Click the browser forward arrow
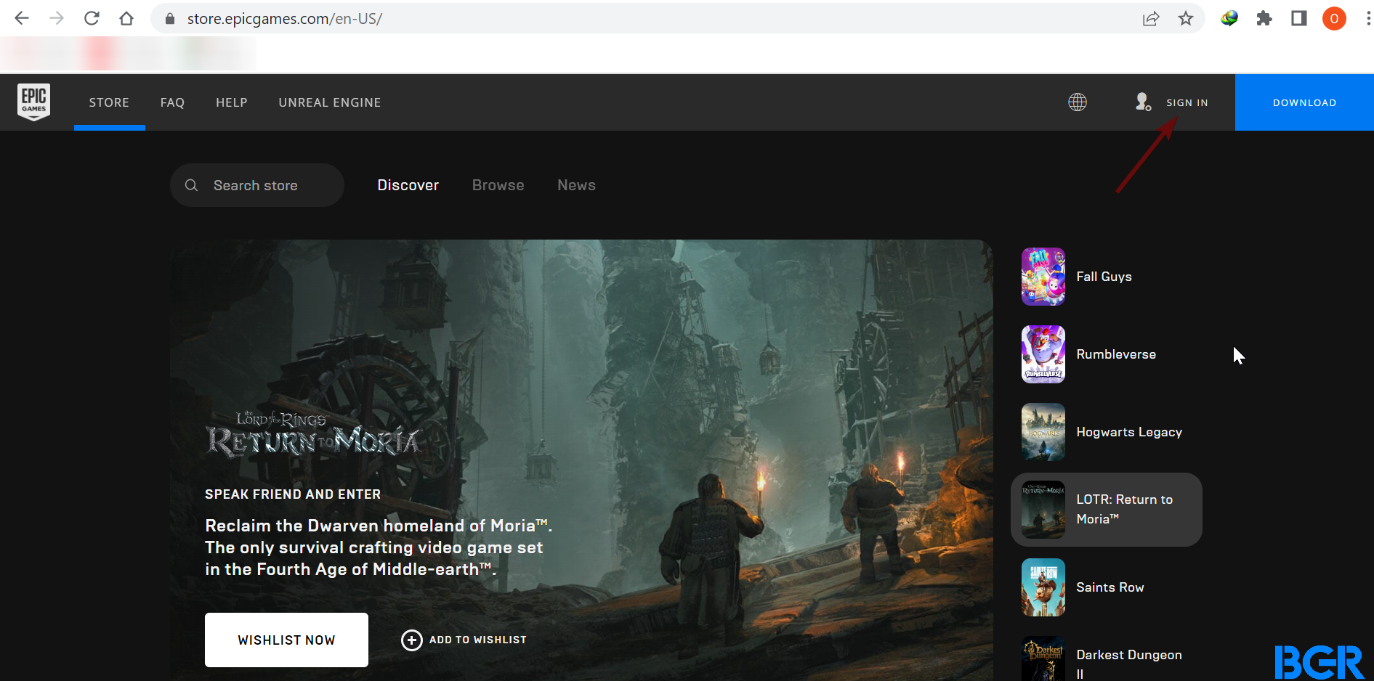 [x=57, y=18]
